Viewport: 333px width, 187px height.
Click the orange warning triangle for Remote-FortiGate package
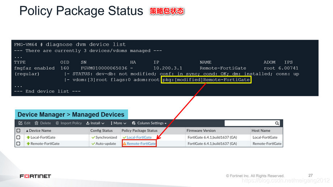[x=125, y=144]
